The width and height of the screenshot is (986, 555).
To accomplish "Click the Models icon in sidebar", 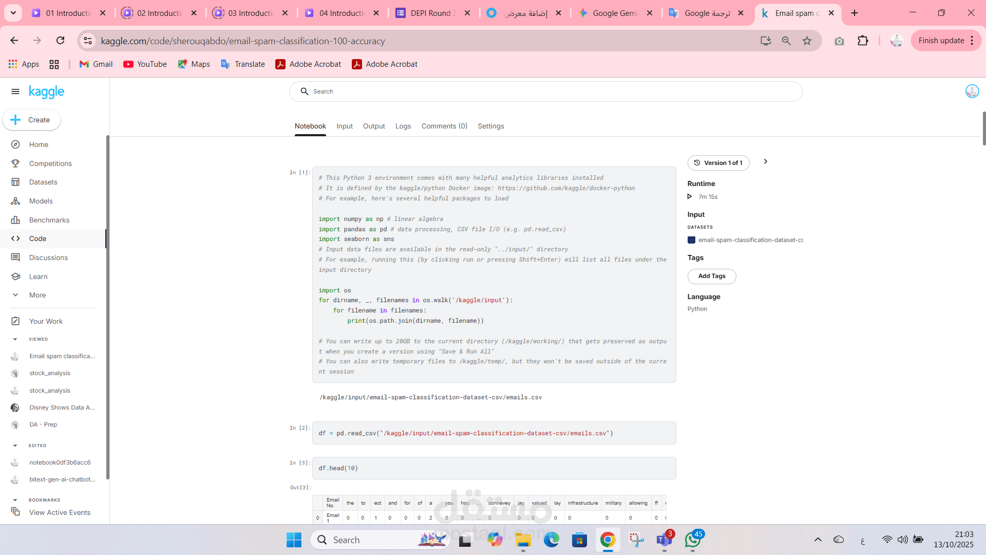I will (x=15, y=201).
